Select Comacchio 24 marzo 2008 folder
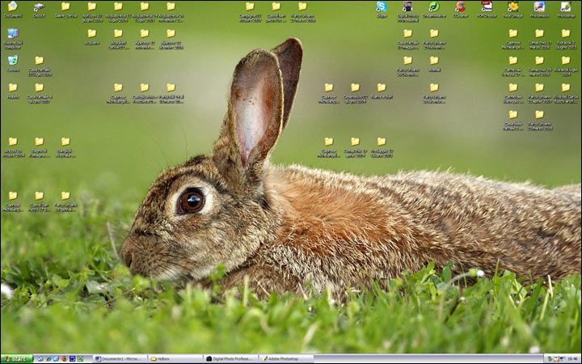Screen dimensions: 582x364 539,66
